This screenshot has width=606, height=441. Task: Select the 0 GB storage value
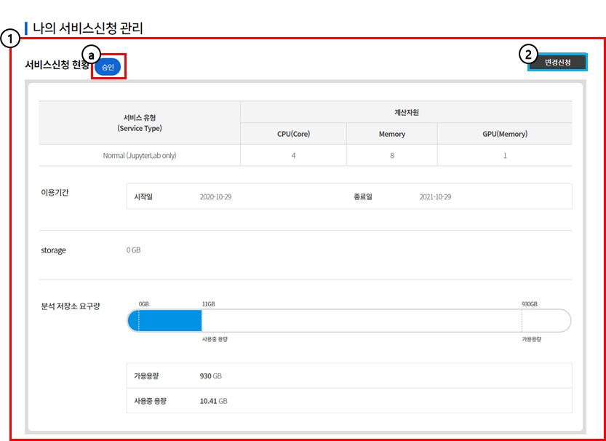[133, 250]
